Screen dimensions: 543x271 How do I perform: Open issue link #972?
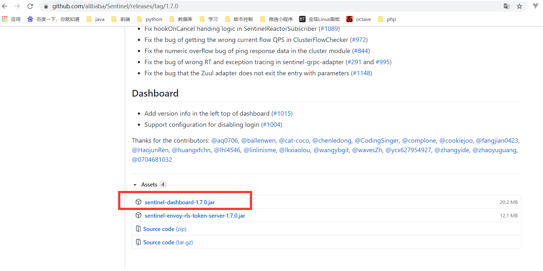359,40
